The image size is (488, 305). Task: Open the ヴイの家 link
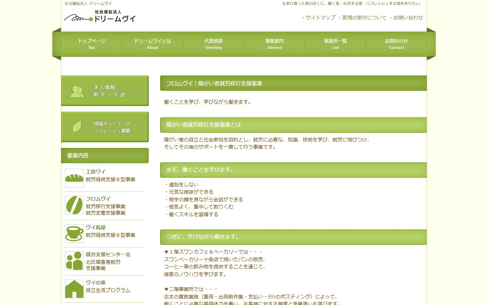coord(96,283)
